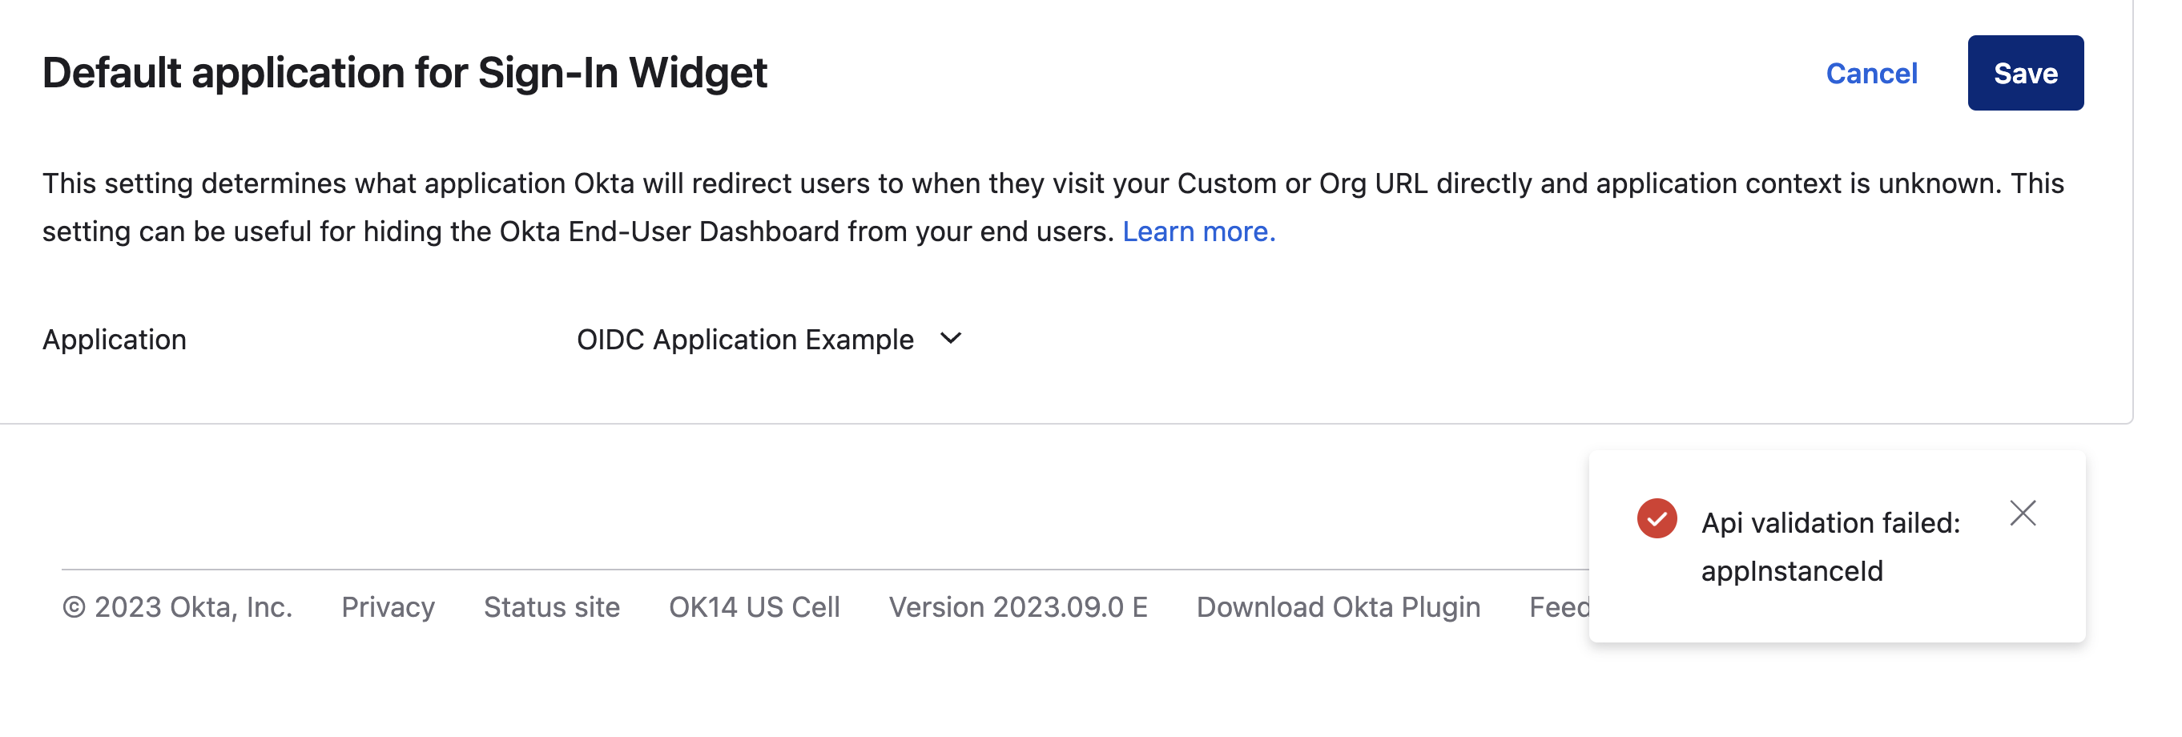Click the Version 2023.09.0 E footer text
The width and height of the screenshot is (2182, 737).
coord(1017,606)
